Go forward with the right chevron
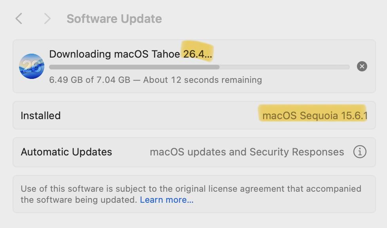387x228 pixels. pos(47,19)
